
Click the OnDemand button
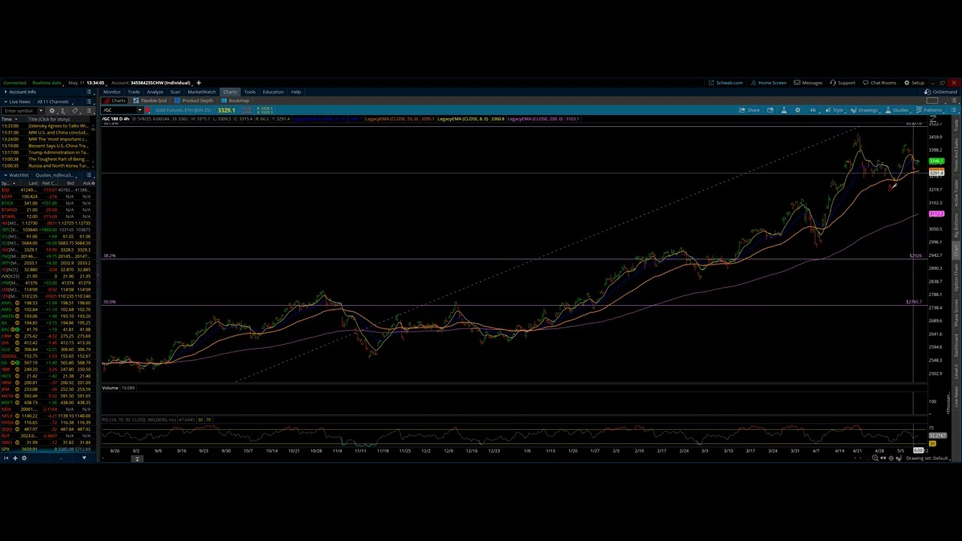tap(941, 92)
